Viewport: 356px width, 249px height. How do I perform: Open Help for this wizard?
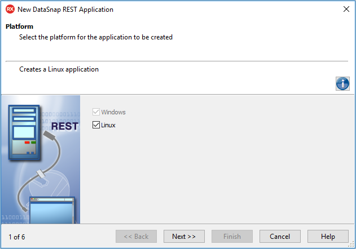click(x=328, y=236)
